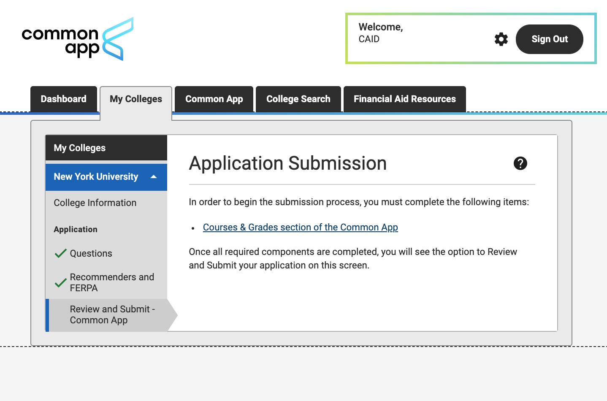Open College Information for NYU
The width and height of the screenshot is (607, 401).
tap(95, 203)
